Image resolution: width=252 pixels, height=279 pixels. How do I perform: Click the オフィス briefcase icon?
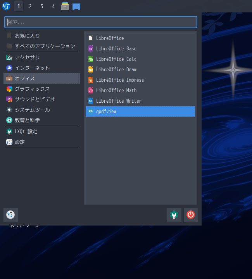(9, 78)
